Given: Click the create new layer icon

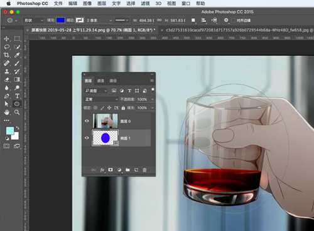Looking at the screenshot, I should click(136, 170).
